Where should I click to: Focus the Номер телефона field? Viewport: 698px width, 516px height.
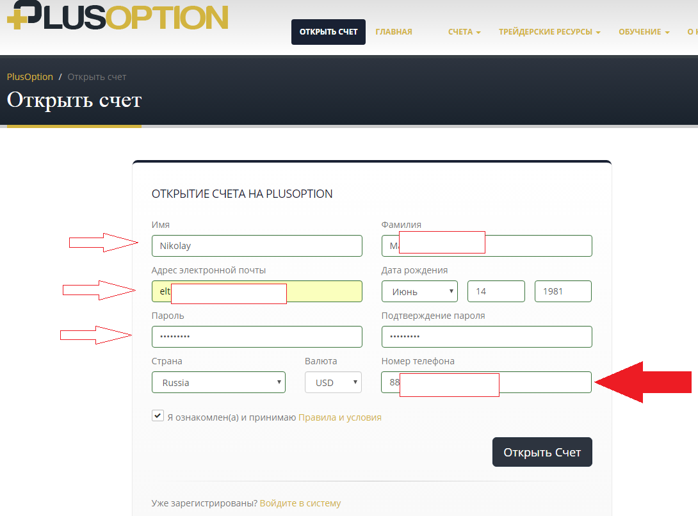pyautogui.click(x=486, y=382)
